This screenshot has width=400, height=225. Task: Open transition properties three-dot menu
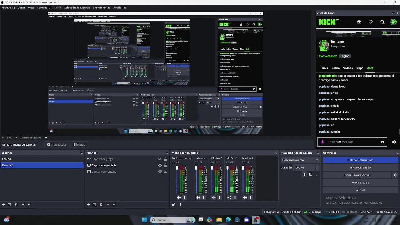click(x=317, y=174)
